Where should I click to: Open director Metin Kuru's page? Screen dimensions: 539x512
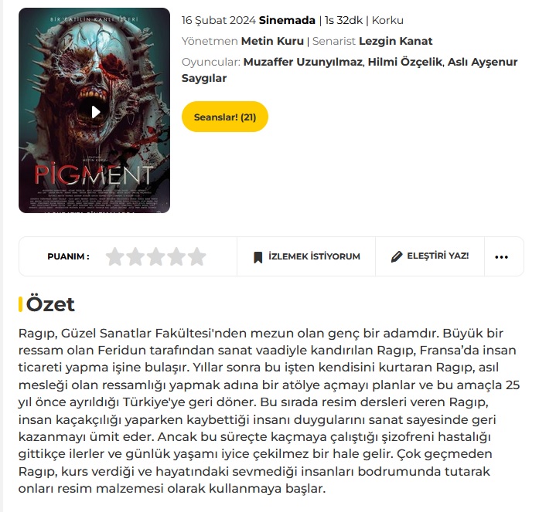pyautogui.click(x=272, y=41)
